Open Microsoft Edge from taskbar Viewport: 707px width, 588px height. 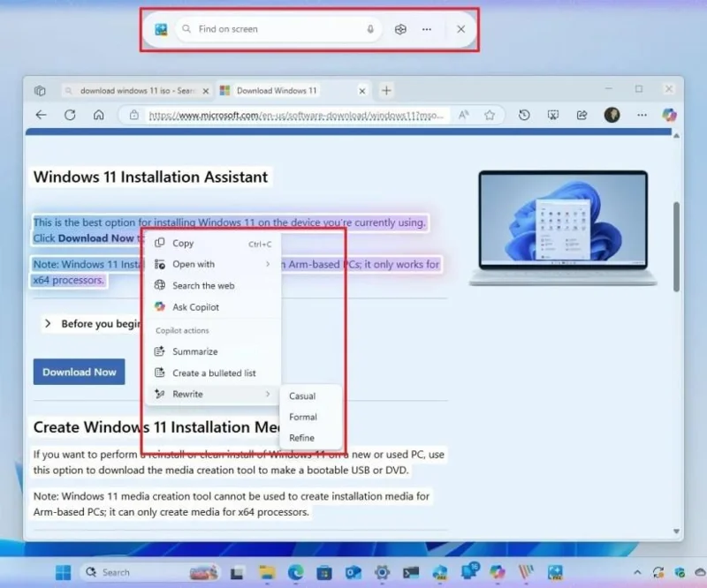tap(296, 573)
